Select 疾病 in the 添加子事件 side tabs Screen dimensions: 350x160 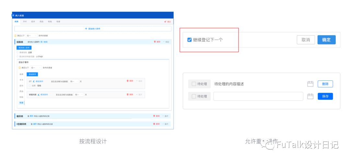[x=21, y=74]
